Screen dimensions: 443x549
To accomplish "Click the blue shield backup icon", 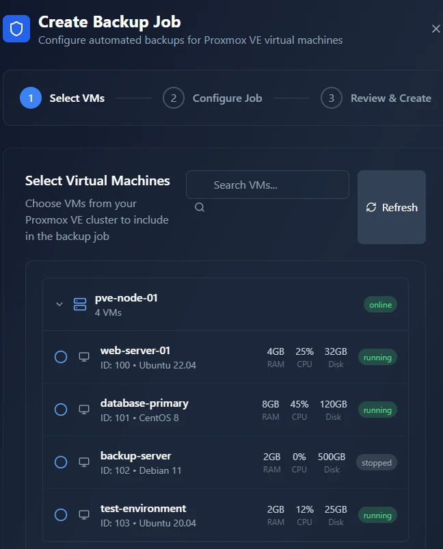I will [16, 29].
